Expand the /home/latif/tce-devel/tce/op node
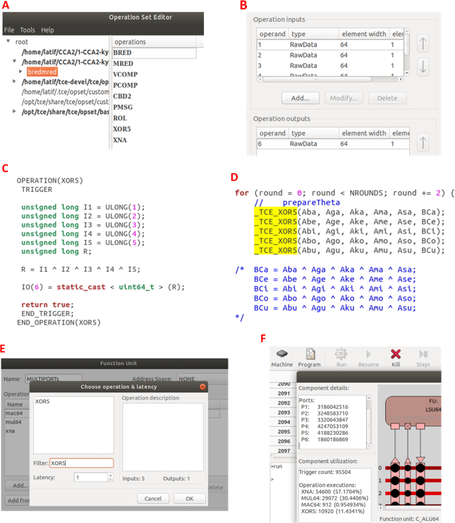Image resolution: width=455 pixels, height=523 pixels. point(14,81)
